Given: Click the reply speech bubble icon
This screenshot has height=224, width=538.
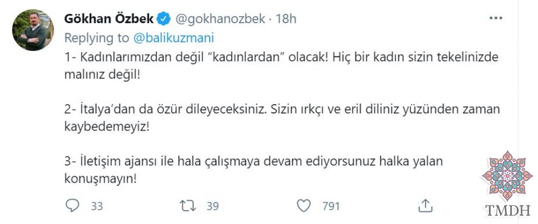Looking at the screenshot, I should click(x=73, y=206).
